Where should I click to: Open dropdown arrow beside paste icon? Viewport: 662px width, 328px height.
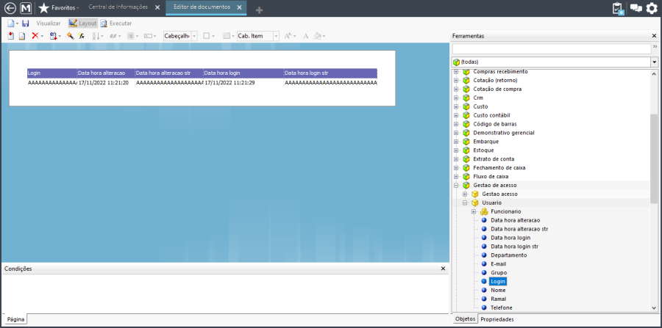[60, 36]
